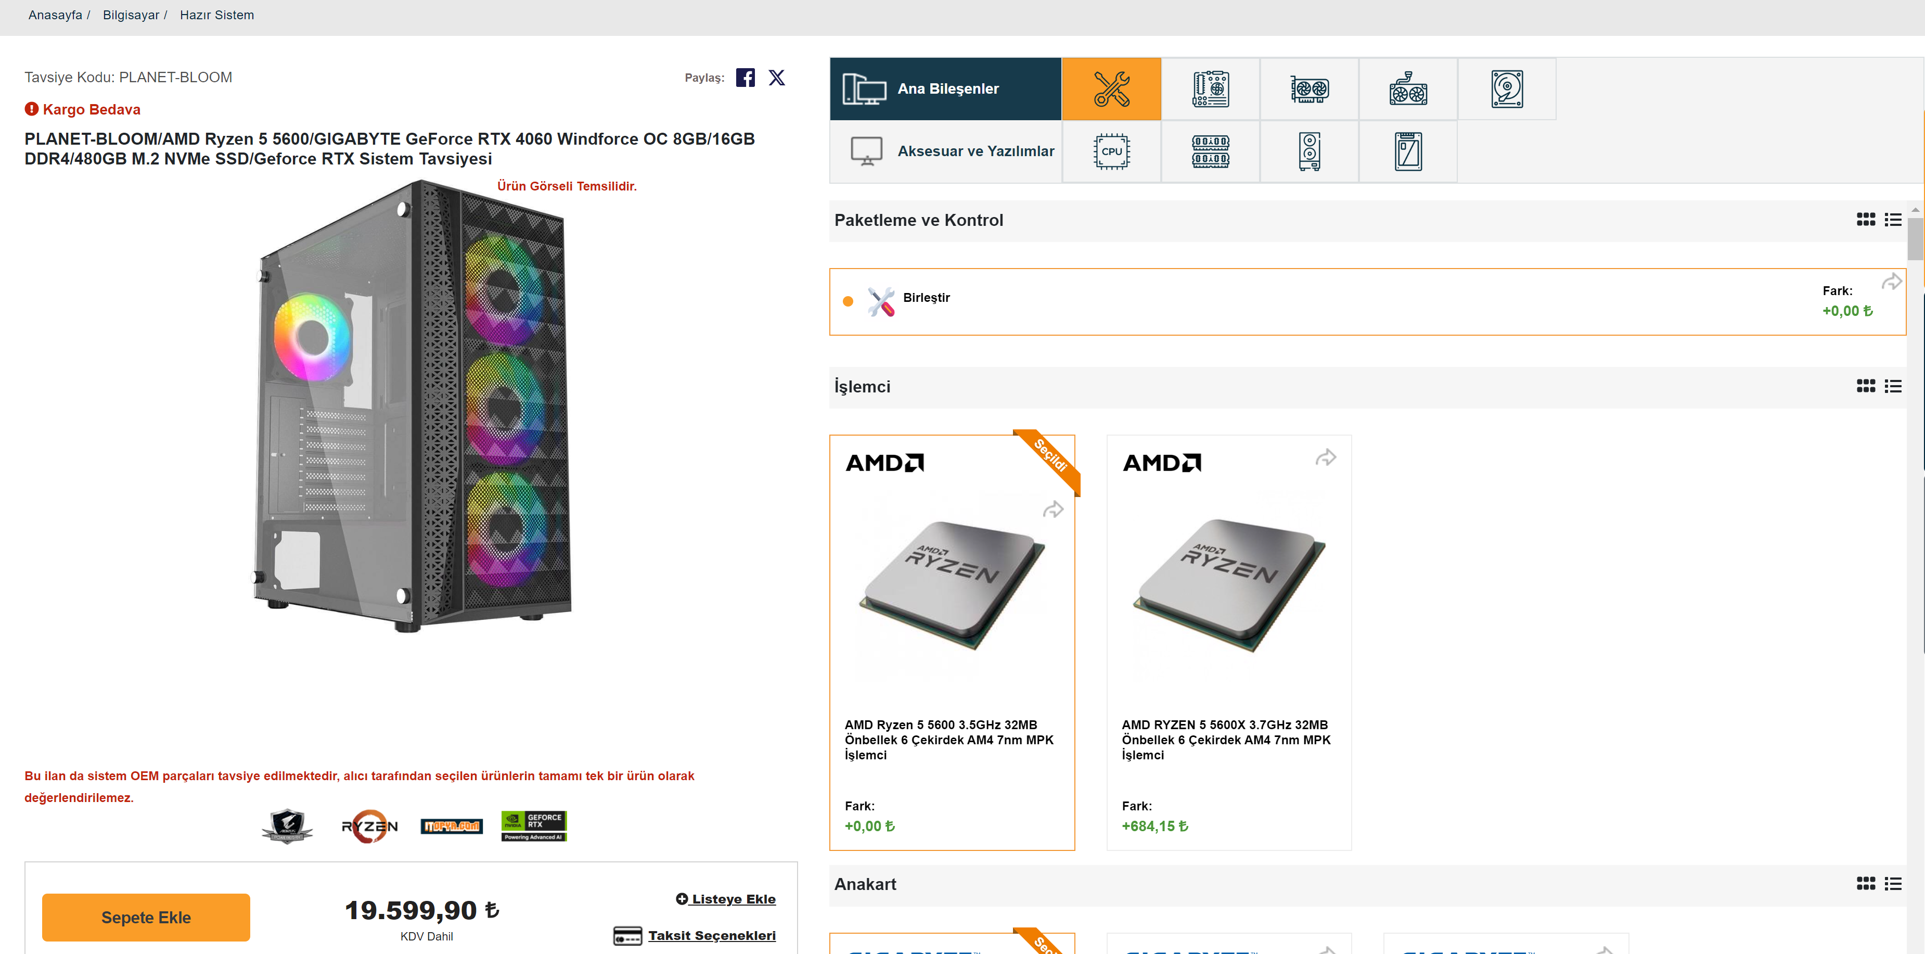
Task: Open the SSD storage category icon
Action: [1408, 152]
